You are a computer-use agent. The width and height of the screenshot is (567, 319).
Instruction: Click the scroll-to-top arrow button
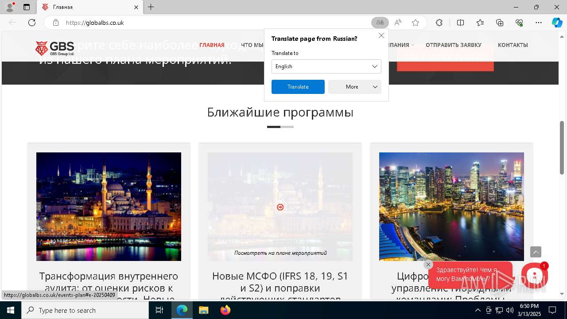click(x=536, y=252)
